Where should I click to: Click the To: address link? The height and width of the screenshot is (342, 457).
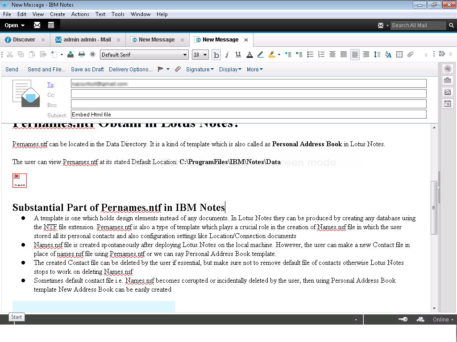pyautogui.click(x=51, y=84)
